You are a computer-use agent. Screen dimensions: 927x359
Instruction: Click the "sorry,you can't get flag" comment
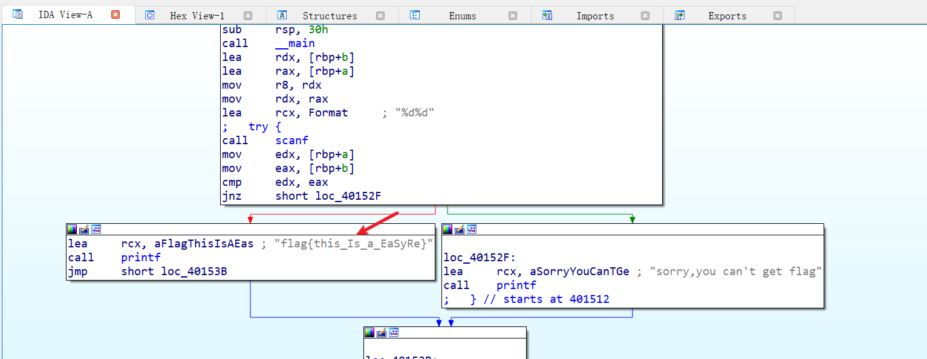click(735, 272)
